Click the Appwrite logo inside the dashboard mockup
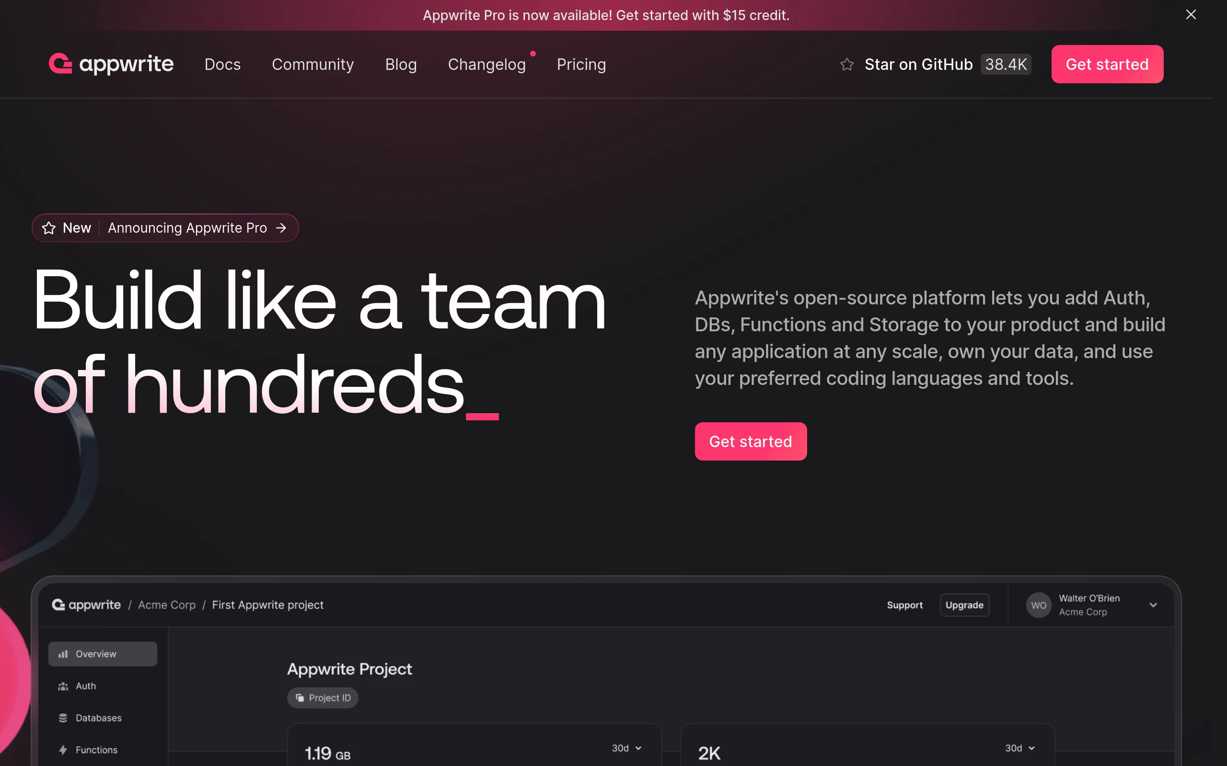Viewport: 1227px width, 766px height. [x=86, y=604]
